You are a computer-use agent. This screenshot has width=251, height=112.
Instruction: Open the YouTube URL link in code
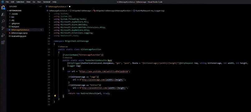click(104, 71)
